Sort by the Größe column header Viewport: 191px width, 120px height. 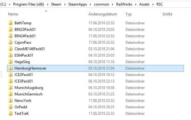[x=167, y=14]
